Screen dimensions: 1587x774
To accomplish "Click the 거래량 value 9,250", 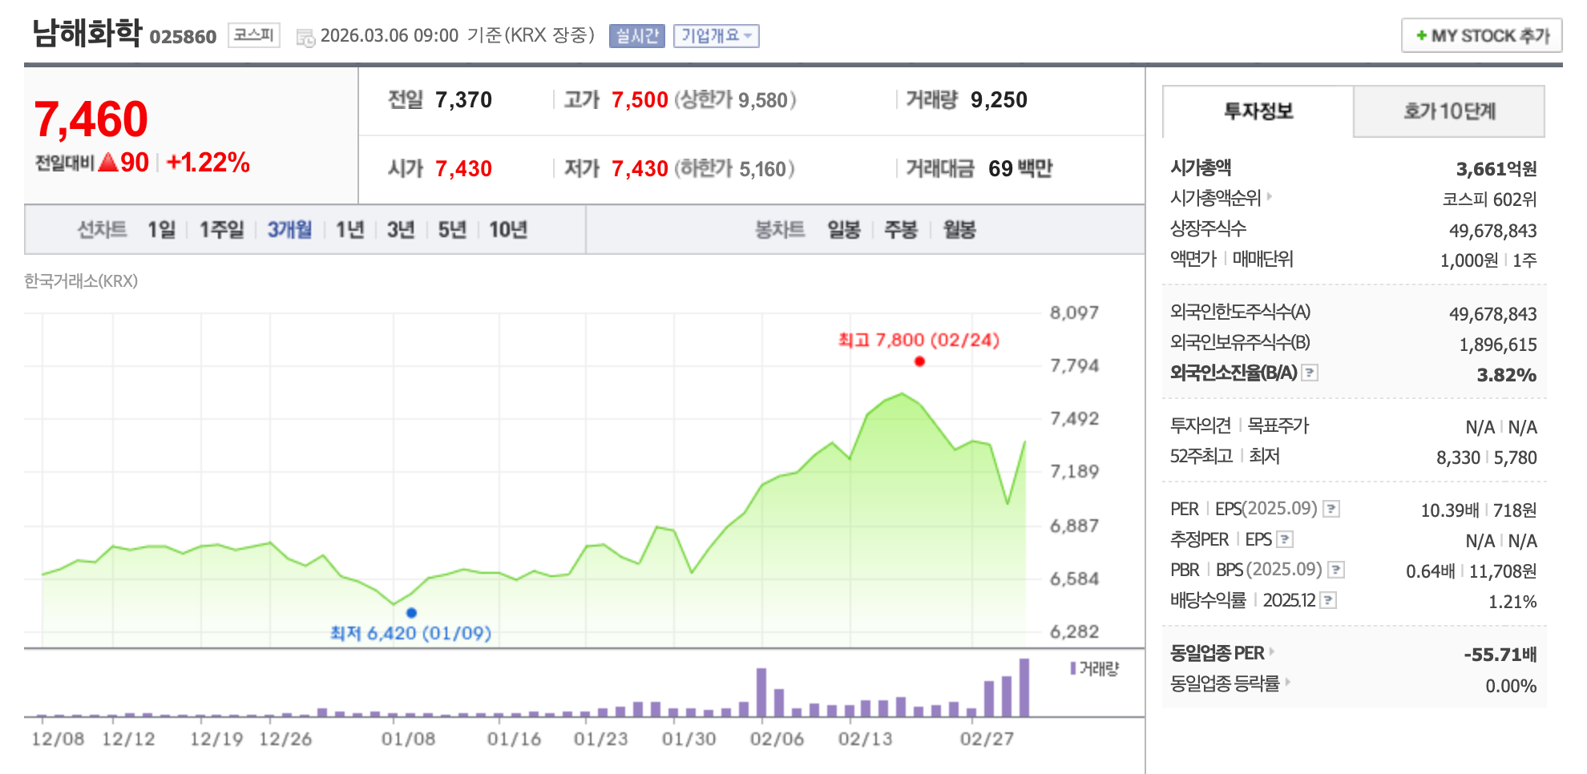I will [999, 100].
